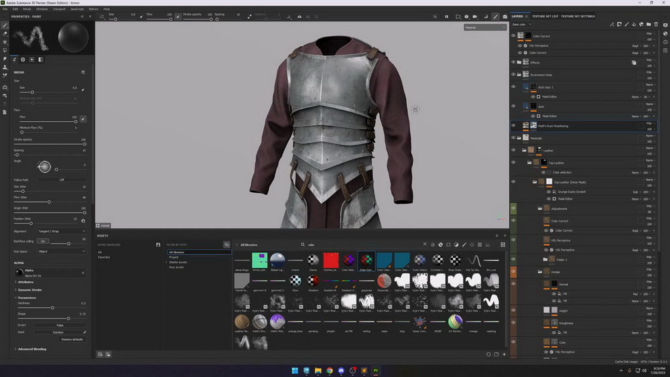
Task: Hide the MatFx Rust Weathering layer
Action: pos(513,125)
